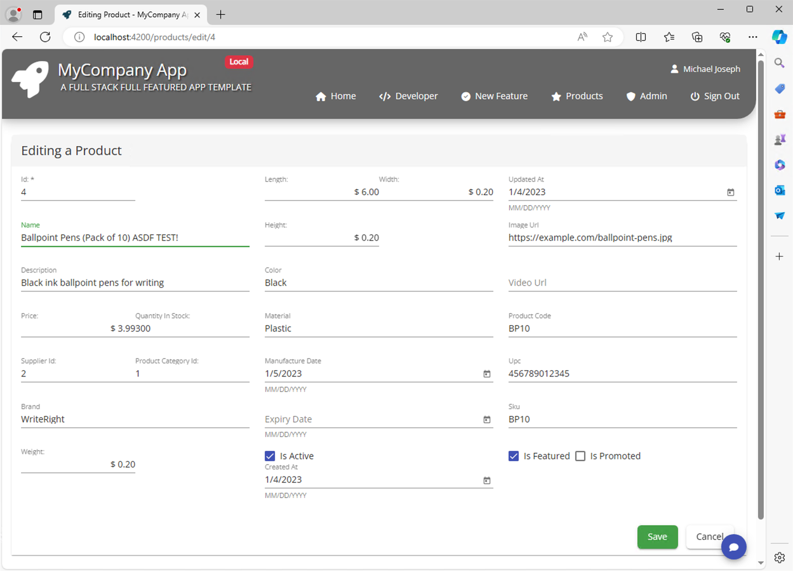793x571 pixels.
Task: Uncheck the Is Featured checkbox
Action: (514, 456)
